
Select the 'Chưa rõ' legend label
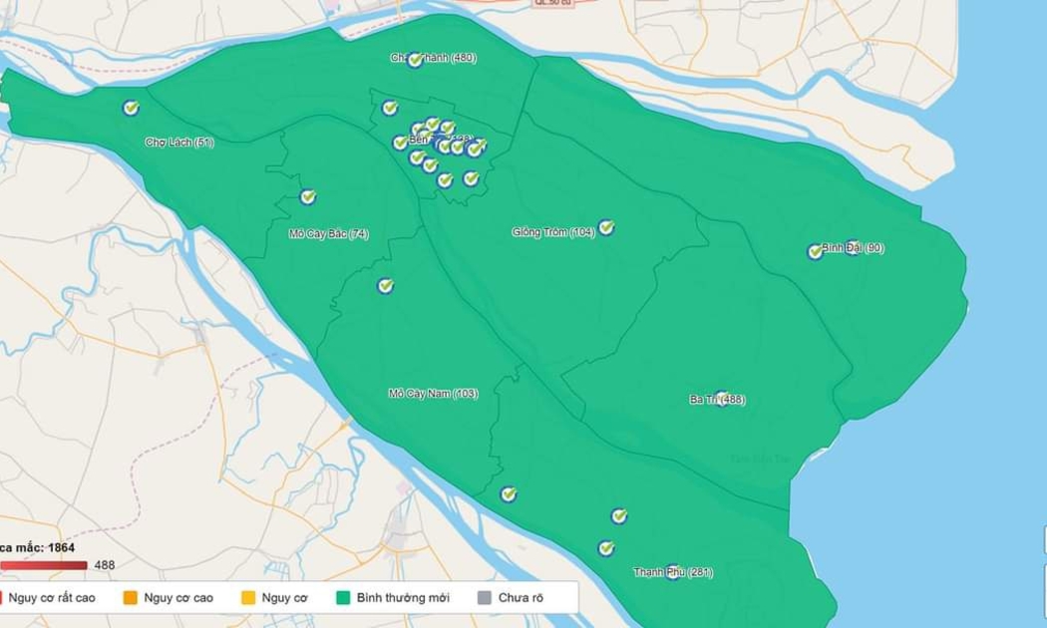pyautogui.click(x=521, y=598)
